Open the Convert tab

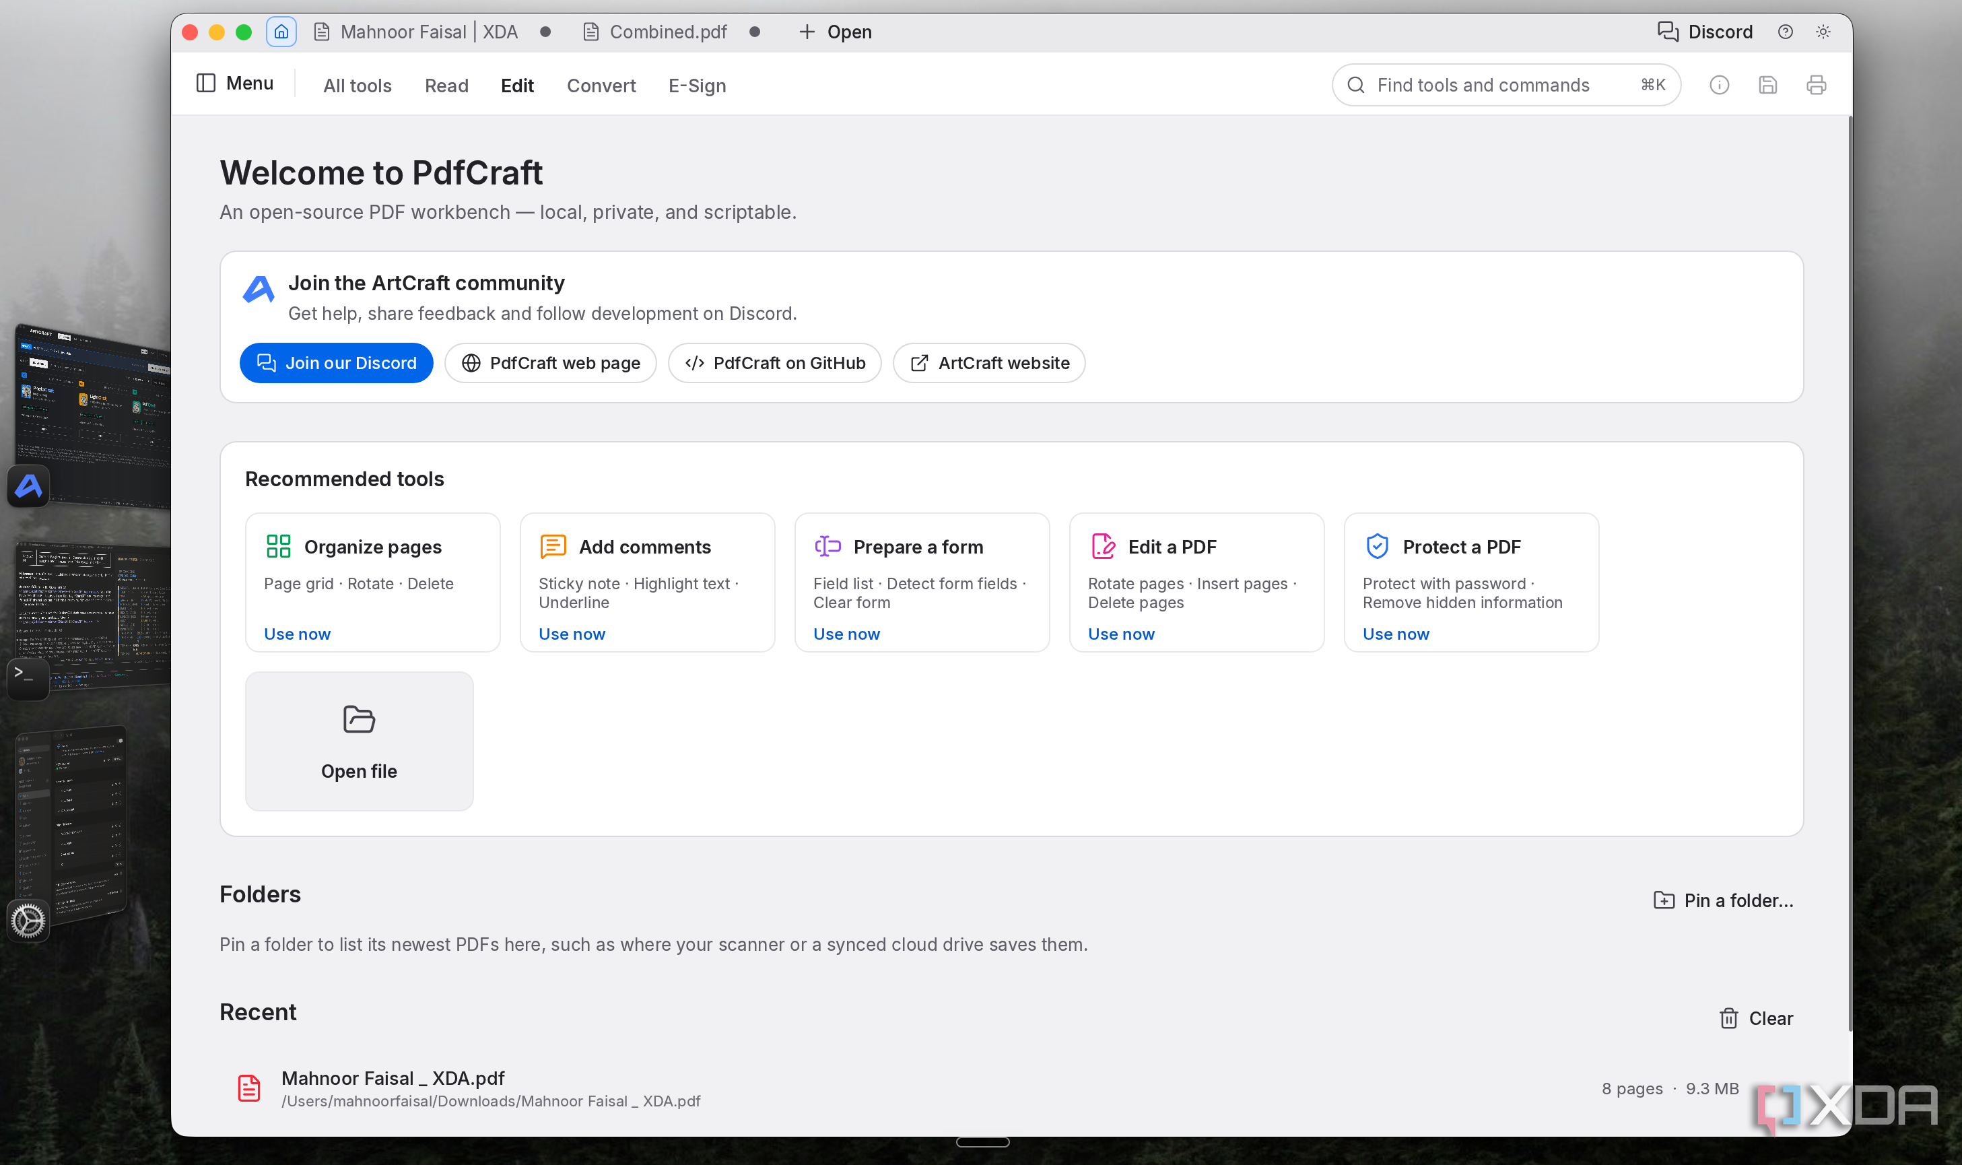coord(601,86)
